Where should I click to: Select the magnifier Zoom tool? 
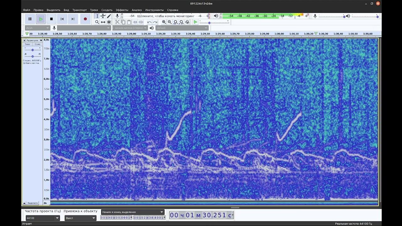(x=97, y=22)
